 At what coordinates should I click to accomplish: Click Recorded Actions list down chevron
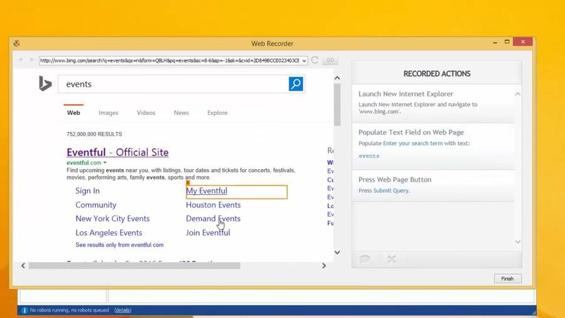click(518, 241)
